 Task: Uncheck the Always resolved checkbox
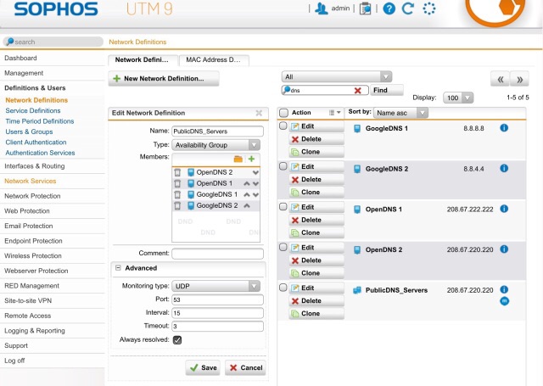coord(177,340)
